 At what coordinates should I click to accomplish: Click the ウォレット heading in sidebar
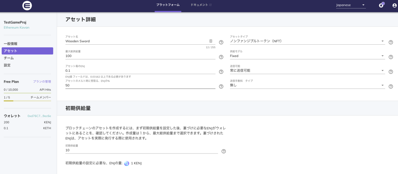(12, 116)
